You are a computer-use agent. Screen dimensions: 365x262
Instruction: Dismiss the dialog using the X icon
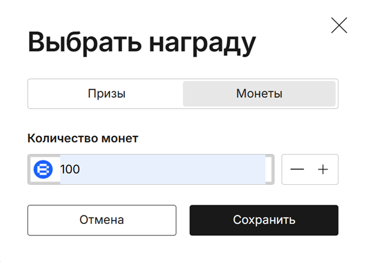339,25
